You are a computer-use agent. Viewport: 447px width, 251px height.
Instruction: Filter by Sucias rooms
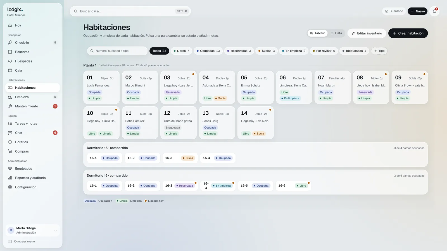coord(267,51)
